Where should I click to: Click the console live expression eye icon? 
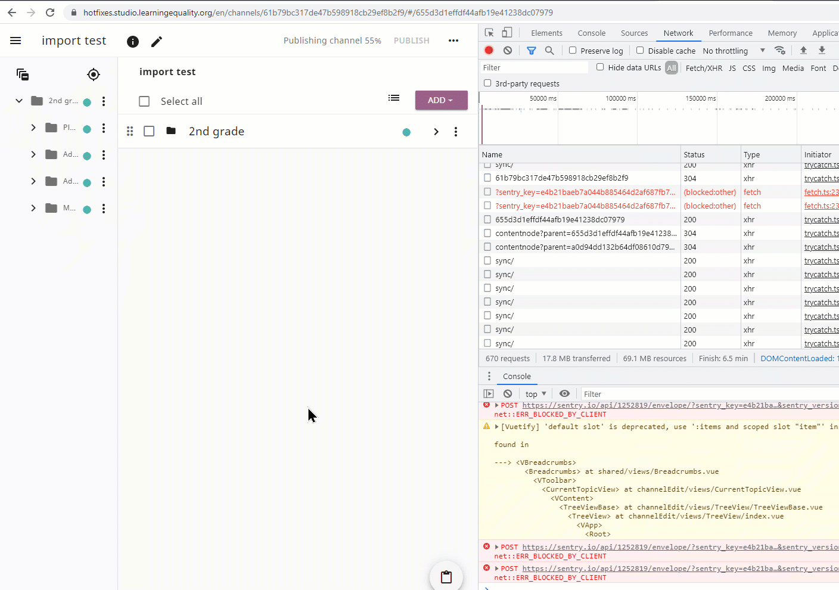pyautogui.click(x=564, y=394)
